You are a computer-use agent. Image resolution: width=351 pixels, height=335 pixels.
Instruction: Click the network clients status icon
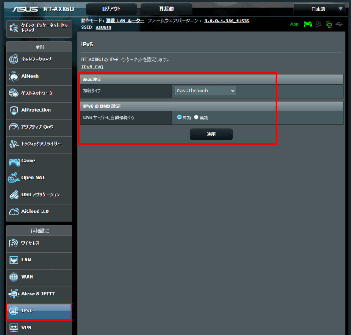tap(329, 25)
